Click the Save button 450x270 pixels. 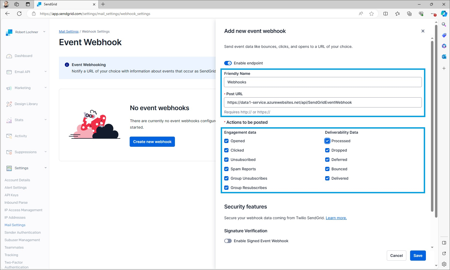tap(418, 256)
